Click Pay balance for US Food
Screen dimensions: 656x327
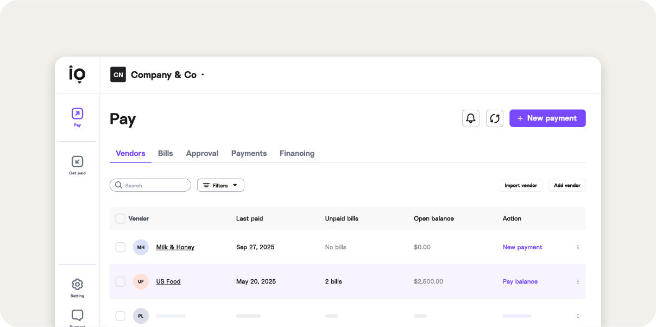[x=520, y=281]
